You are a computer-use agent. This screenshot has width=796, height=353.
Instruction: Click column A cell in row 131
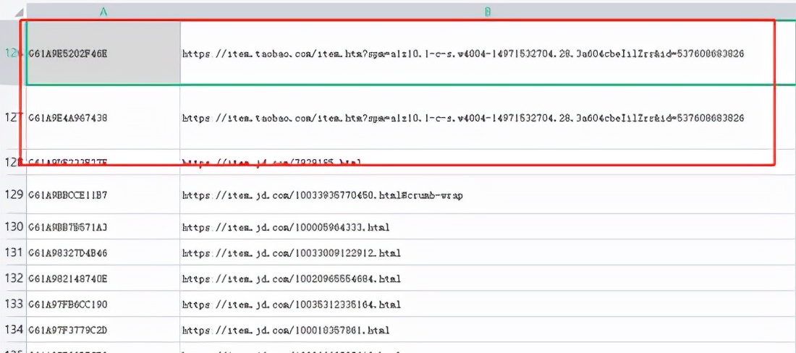[103, 252]
